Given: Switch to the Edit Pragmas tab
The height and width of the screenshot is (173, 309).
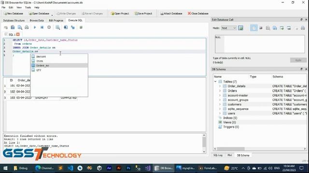Looking at the screenshot, I should tap(56, 20).
